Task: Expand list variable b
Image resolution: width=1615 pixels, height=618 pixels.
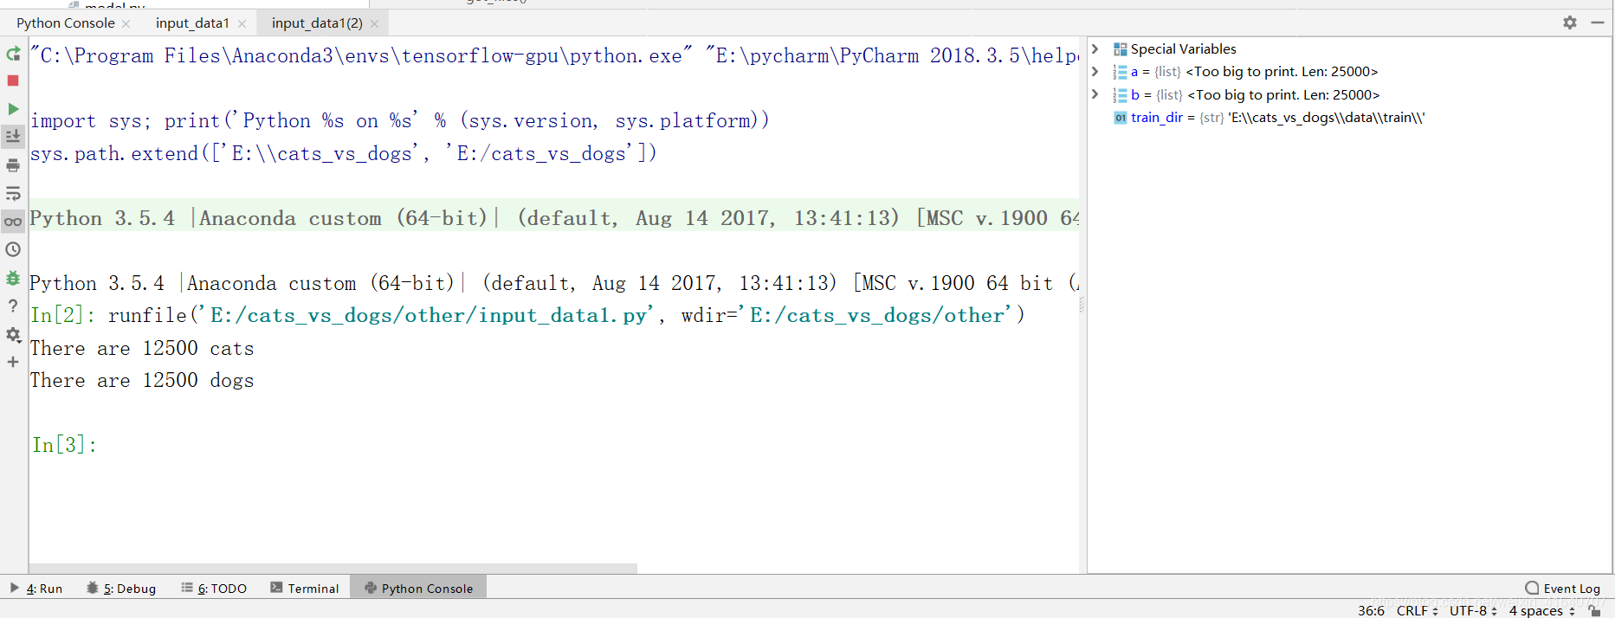Action: [x=1095, y=94]
